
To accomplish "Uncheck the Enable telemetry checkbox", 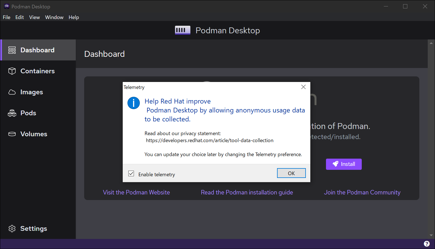I will tap(131, 174).
